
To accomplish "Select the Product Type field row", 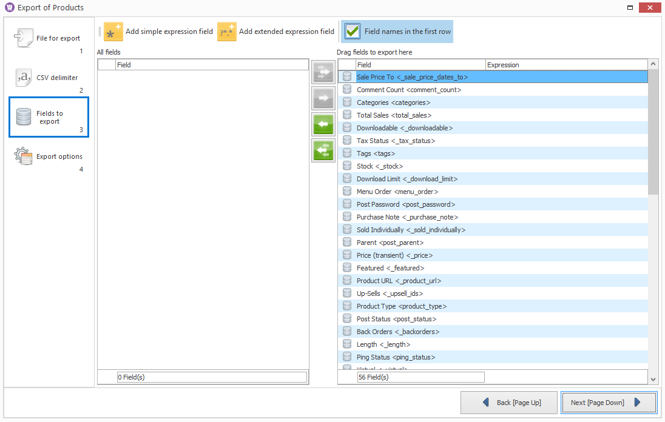I will [x=493, y=306].
